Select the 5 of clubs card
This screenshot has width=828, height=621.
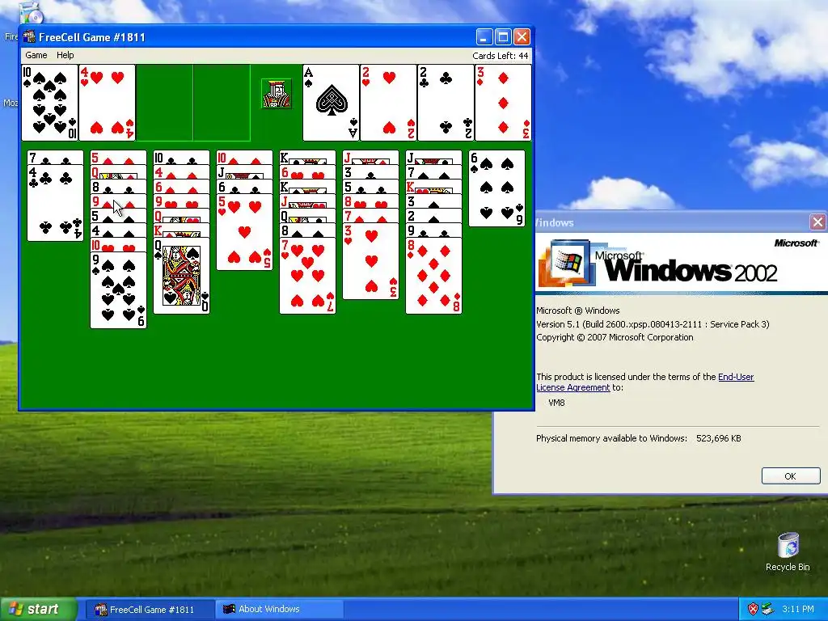[370, 187]
